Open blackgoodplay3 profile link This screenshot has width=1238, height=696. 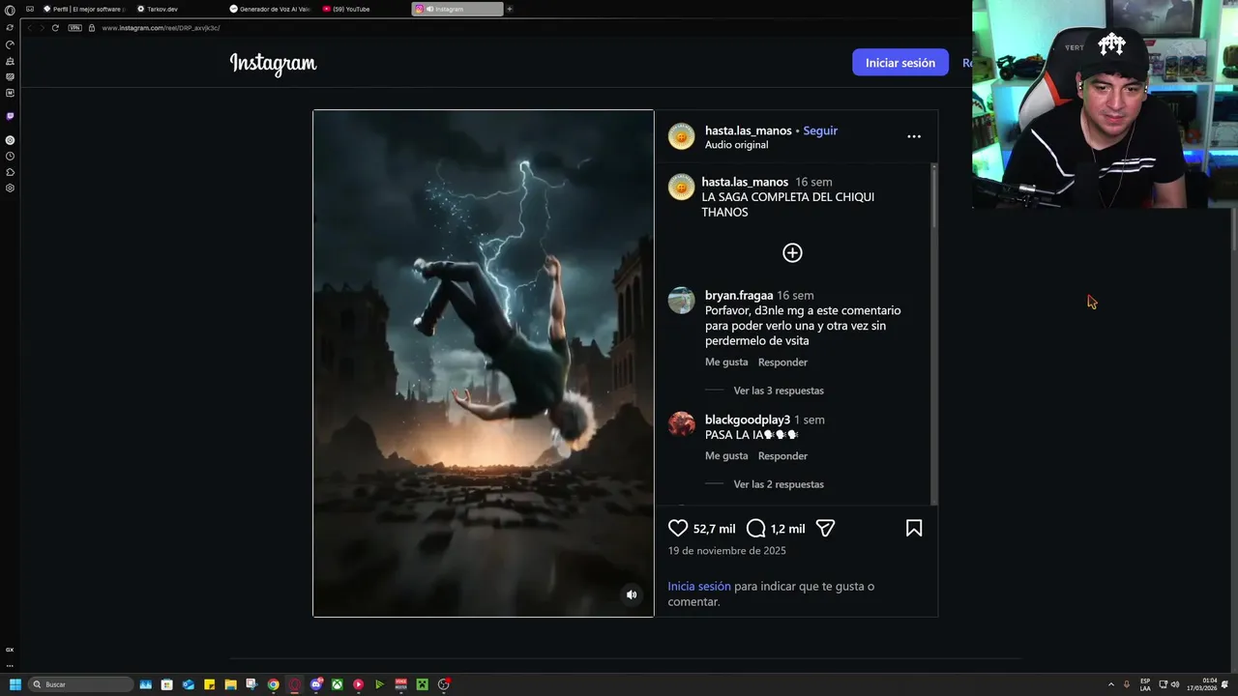tap(748, 420)
